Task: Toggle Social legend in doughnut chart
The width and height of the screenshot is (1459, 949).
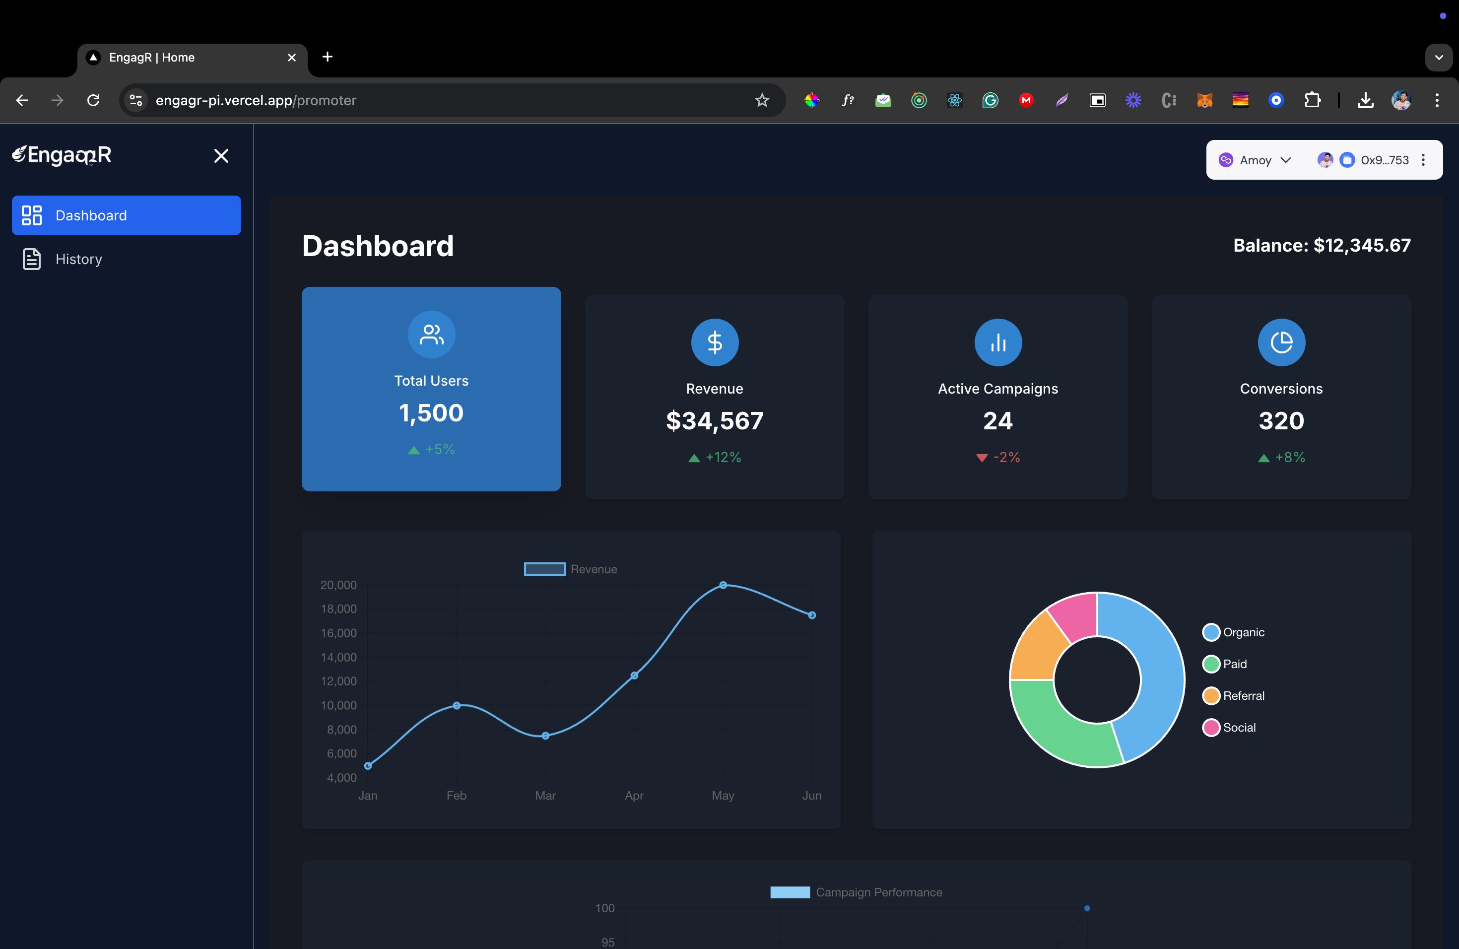Action: 1229,728
